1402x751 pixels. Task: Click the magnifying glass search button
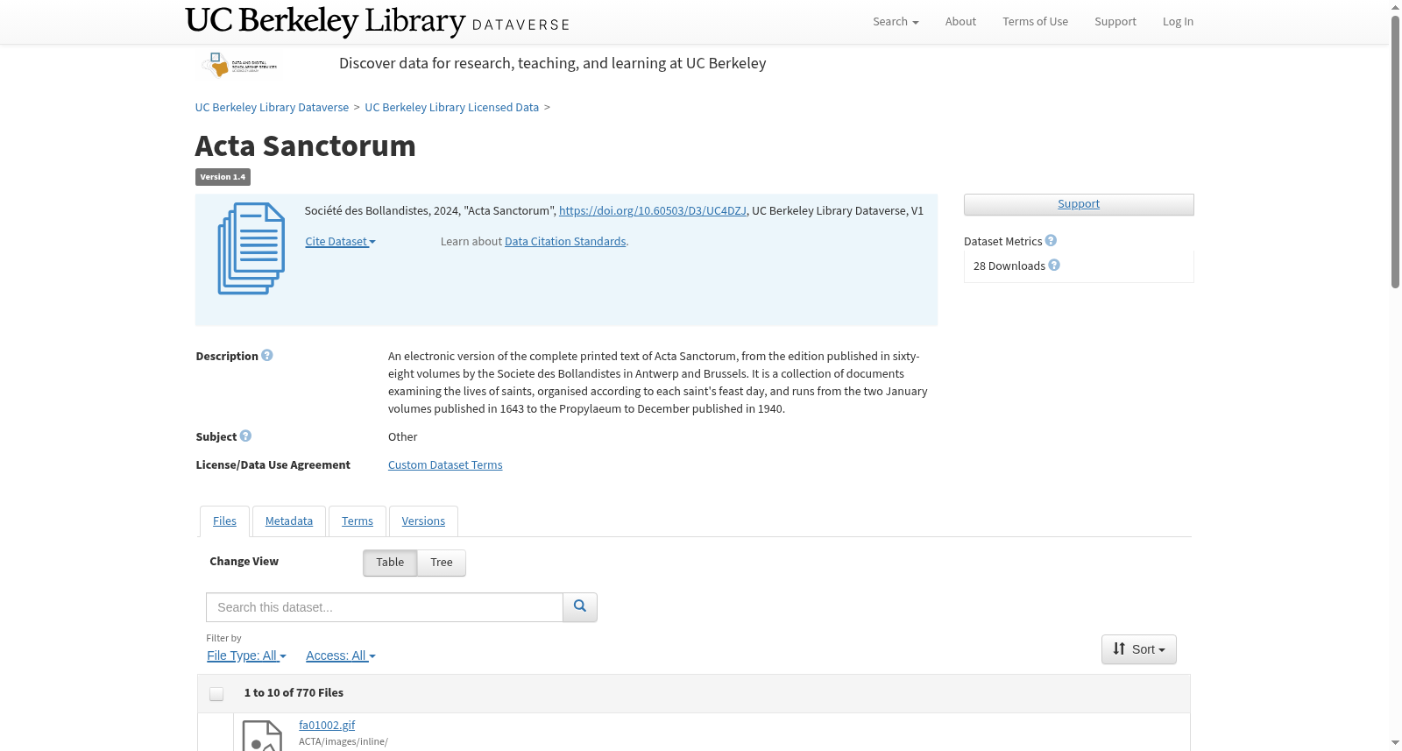[x=580, y=607]
